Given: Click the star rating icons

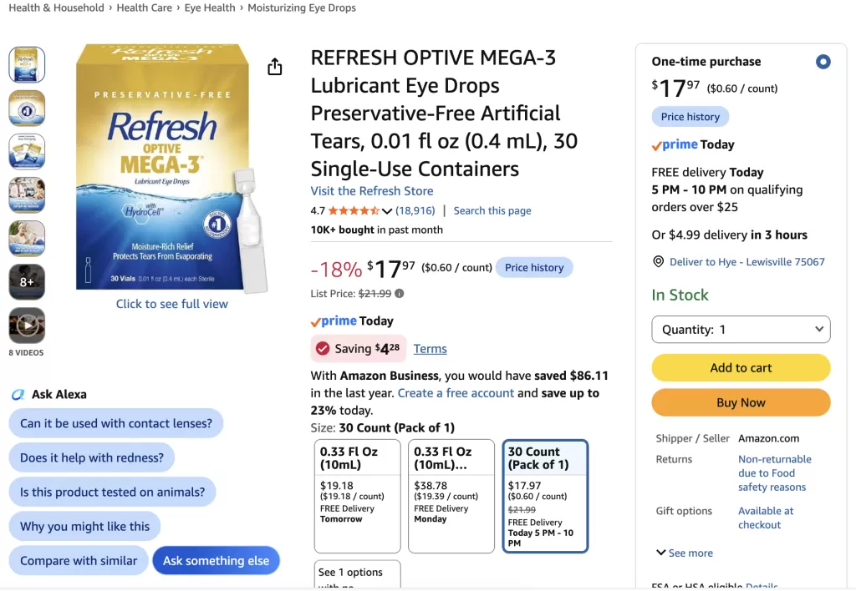Looking at the screenshot, I should tap(354, 210).
